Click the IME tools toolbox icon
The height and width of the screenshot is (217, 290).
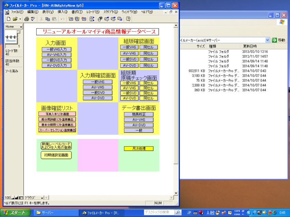[224, 213]
